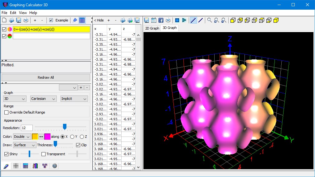Image resolution: width=315 pixels, height=177 pixels.
Task: Click the Redraw All button
Action: coord(46,77)
